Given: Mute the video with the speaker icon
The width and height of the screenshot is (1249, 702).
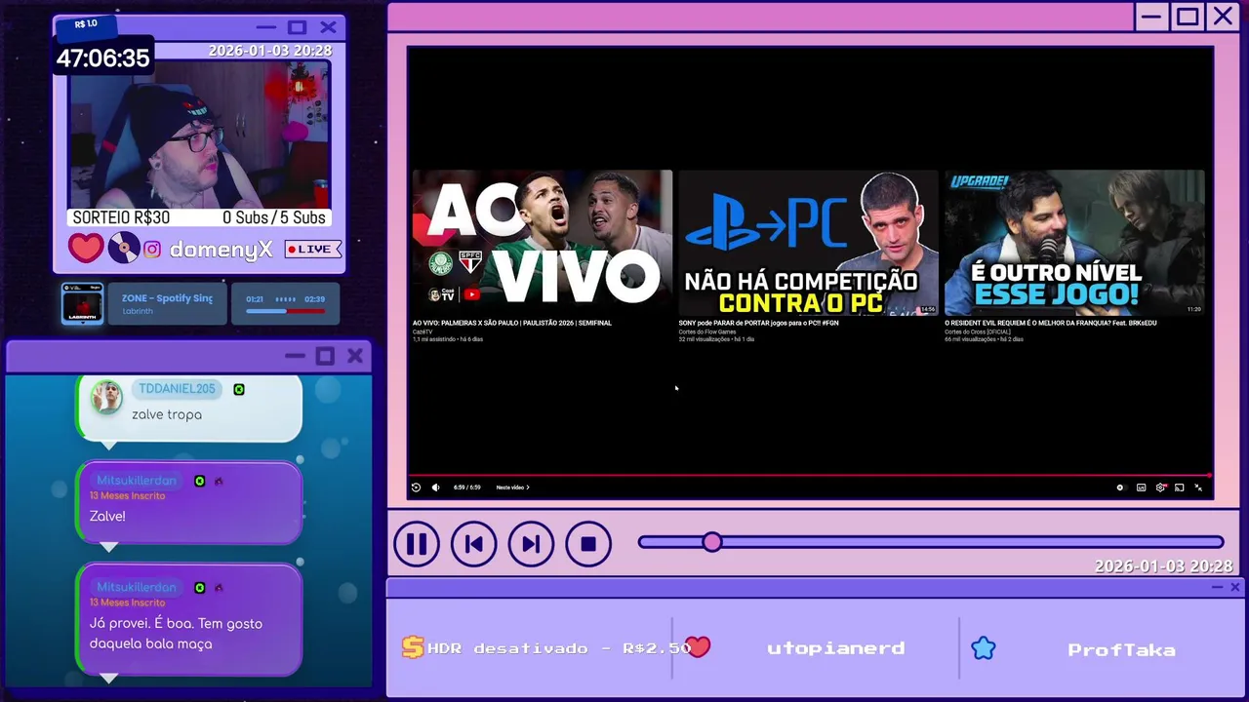Looking at the screenshot, I should [436, 487].
